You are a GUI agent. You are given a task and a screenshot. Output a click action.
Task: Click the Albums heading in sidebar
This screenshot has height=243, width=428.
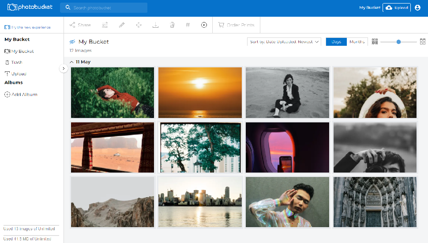[14, 83]
